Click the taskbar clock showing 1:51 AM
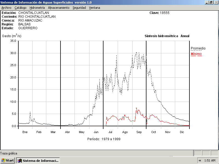Screen dimensions: 219x164 (x=210, y=160)
